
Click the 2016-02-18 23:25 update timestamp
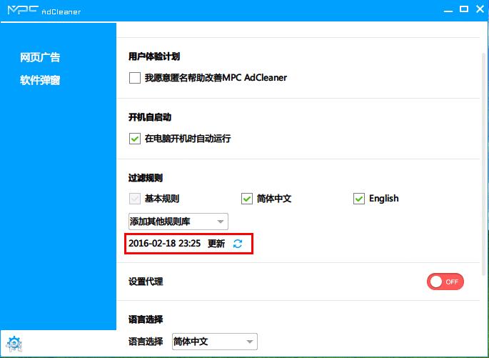[x=164, y=244]
